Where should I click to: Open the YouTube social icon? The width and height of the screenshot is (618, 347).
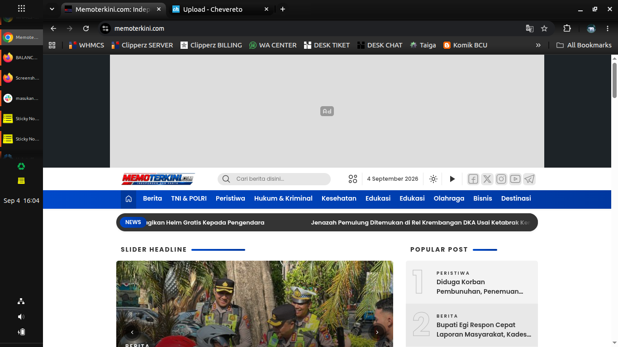tap(515, 179)
